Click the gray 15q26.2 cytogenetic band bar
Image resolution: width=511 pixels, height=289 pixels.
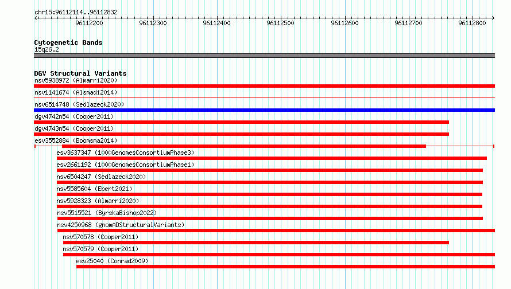tap(264, 56)
